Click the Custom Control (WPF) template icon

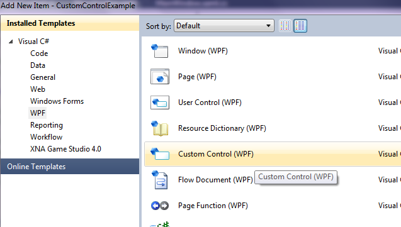(x=160, y=153)
